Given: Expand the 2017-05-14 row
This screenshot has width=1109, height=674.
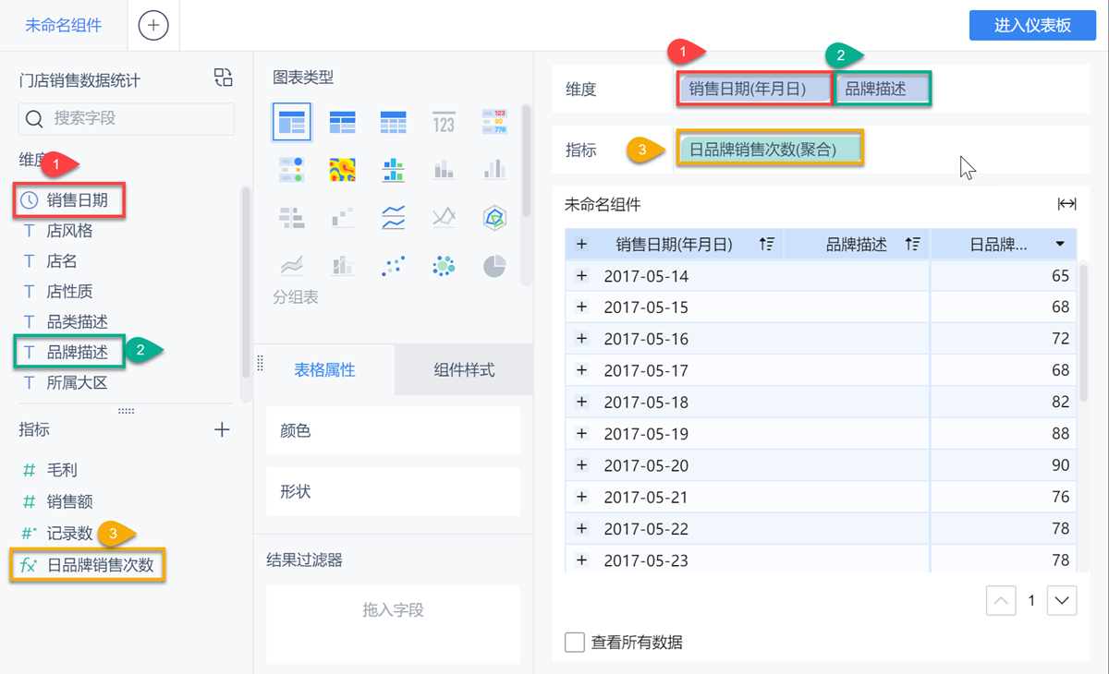Looking at the screenshot, I should (x=581, y=276).
